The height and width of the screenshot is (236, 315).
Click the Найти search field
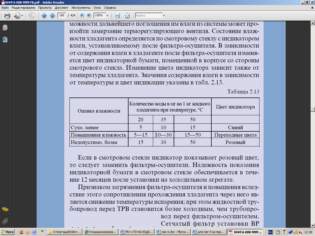coord(149,16)
